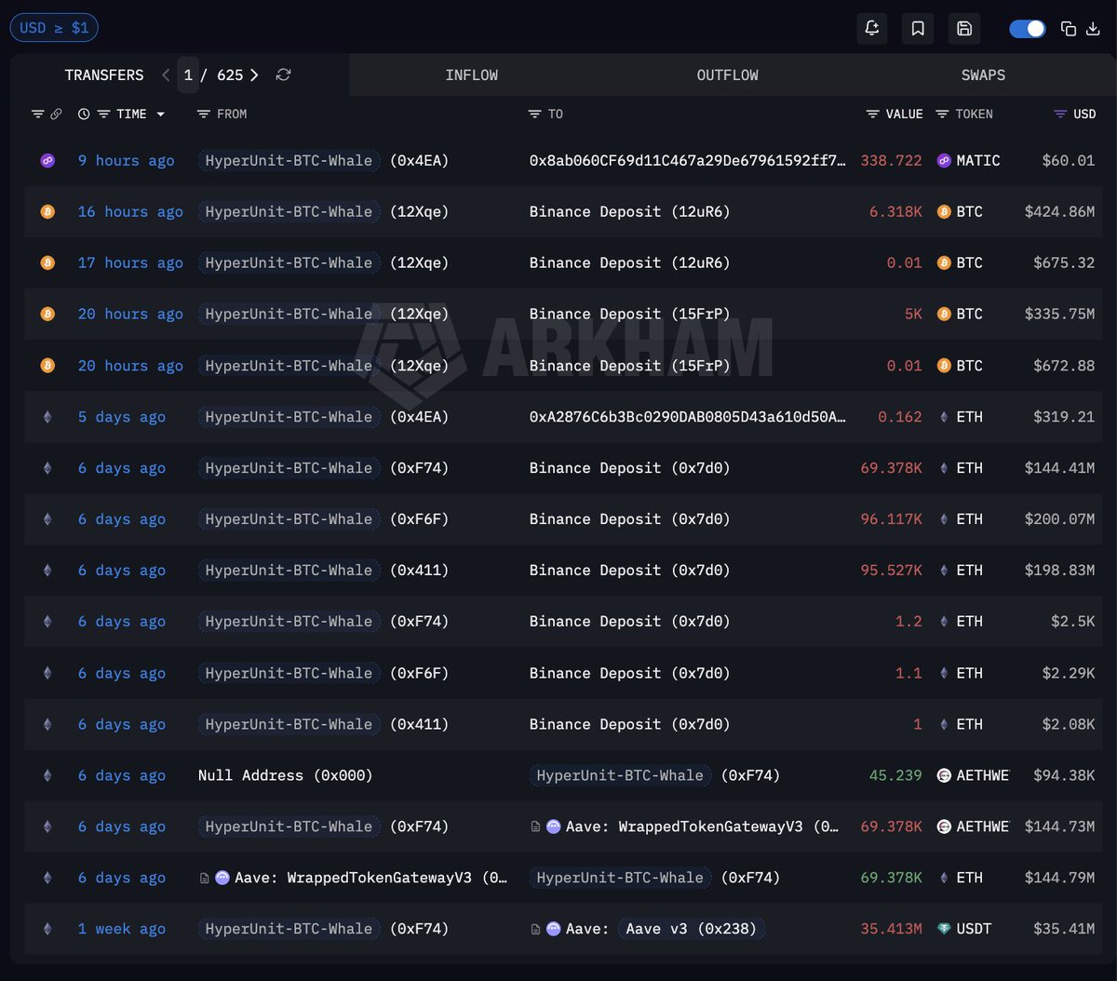Click the alert bell icon
This screenshot has height=981, width=1117.
[x=872, y=29]
